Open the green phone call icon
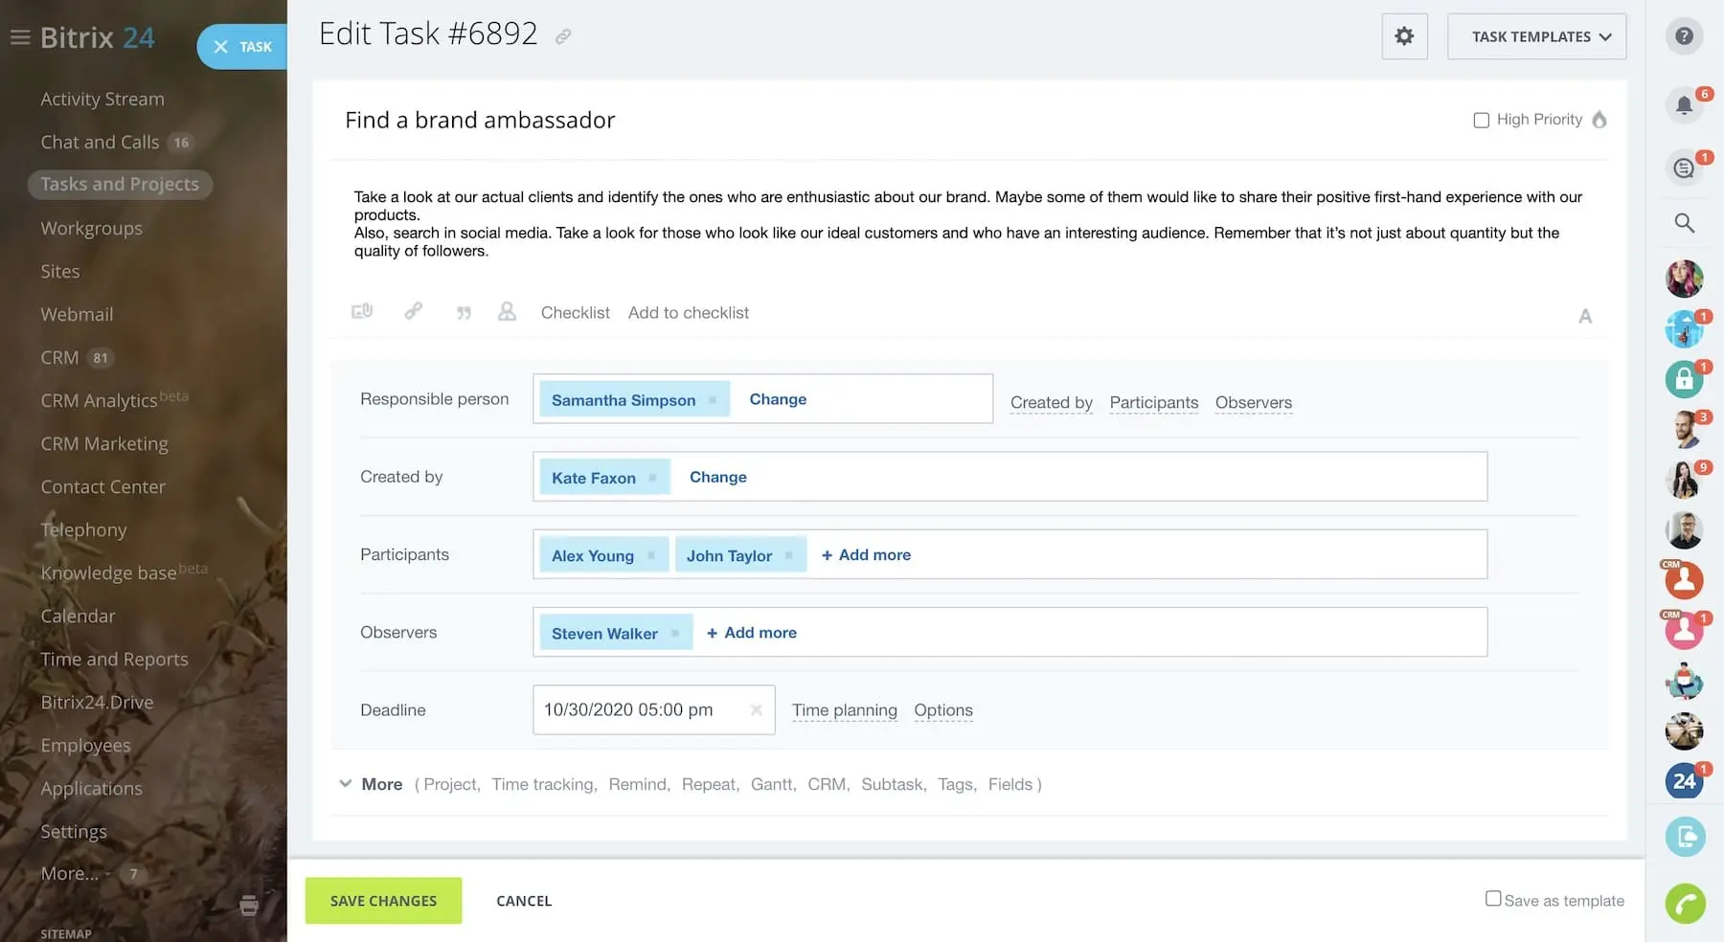This screenshot has width=1724, height=942. tap(1685, 903)
